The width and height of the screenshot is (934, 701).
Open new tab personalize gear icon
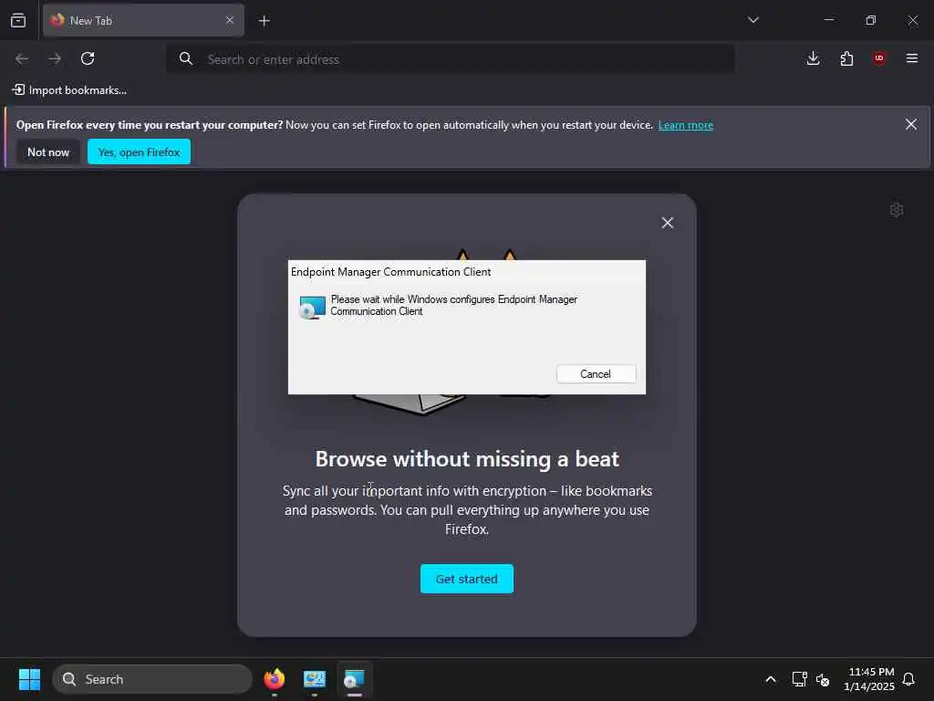point(897,210)
